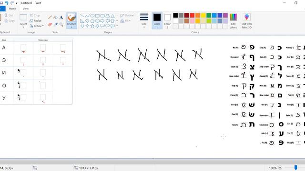Select the Line shape
This screenshot has height=171, width=305.
coord(82,16)
